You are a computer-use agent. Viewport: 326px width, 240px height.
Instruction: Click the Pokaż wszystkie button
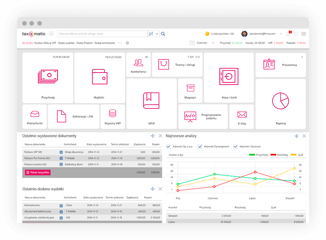(37, 172)
